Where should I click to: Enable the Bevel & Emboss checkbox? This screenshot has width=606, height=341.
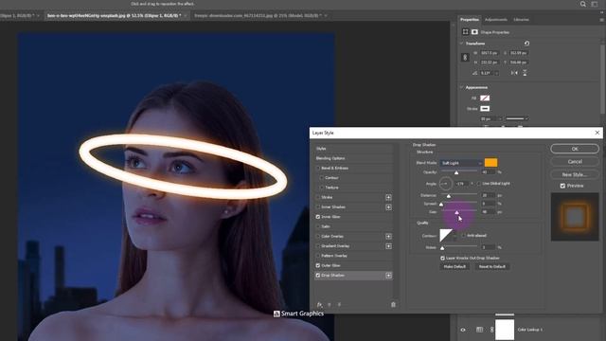[x=318, y=169]
